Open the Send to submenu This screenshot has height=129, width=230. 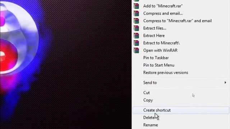coord(181,83)
